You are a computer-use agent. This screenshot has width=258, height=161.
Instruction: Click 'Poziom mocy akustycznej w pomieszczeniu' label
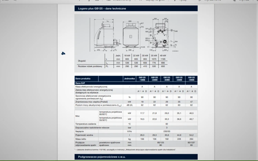[x=98, y=105]
